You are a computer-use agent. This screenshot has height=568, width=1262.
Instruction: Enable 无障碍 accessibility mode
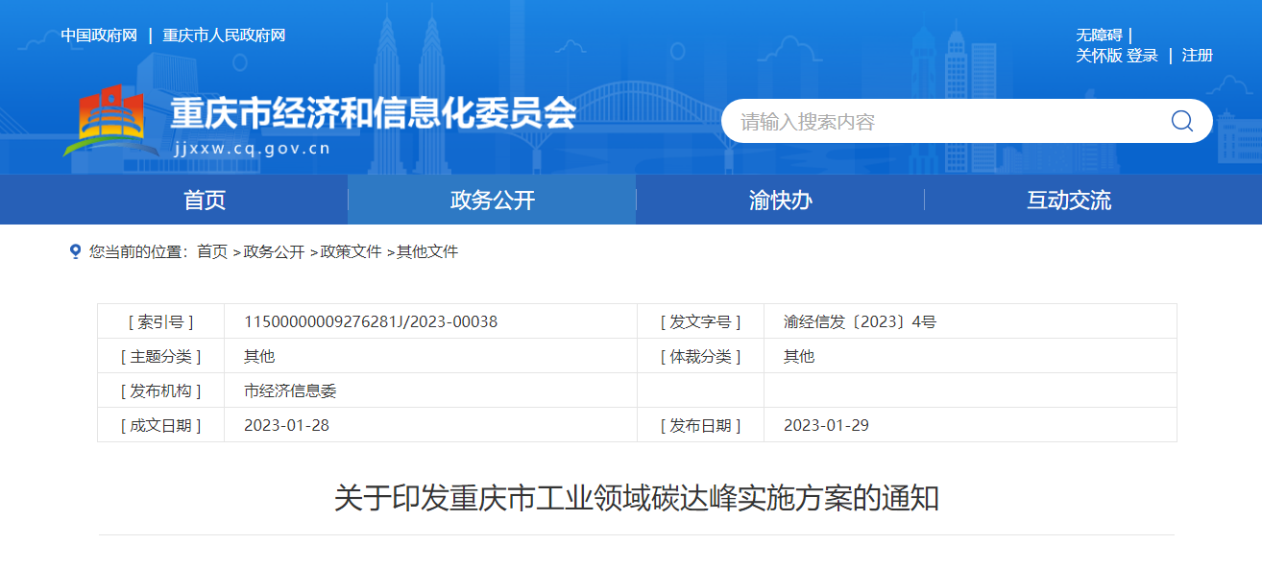[x=1099, y=35]
